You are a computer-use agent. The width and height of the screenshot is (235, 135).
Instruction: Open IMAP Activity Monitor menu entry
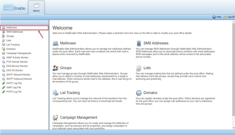tap(17, 57)
